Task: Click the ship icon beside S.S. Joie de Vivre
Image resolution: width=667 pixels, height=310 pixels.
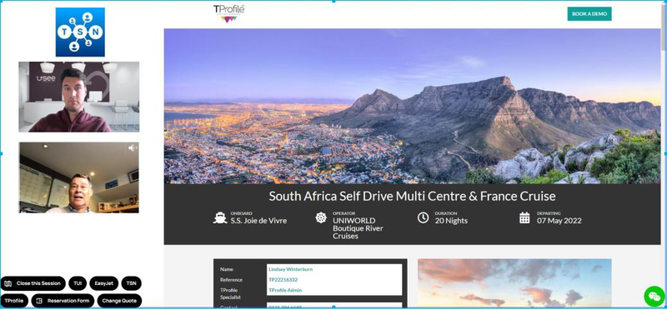Action: point(220,217)
